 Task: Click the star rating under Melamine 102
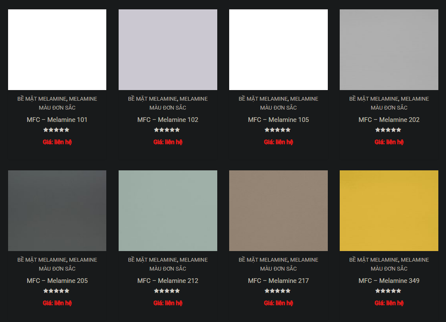(167, 130)
